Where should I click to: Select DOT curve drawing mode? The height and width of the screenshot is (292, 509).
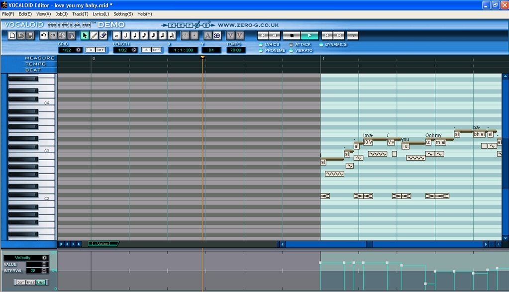(20, 283)
